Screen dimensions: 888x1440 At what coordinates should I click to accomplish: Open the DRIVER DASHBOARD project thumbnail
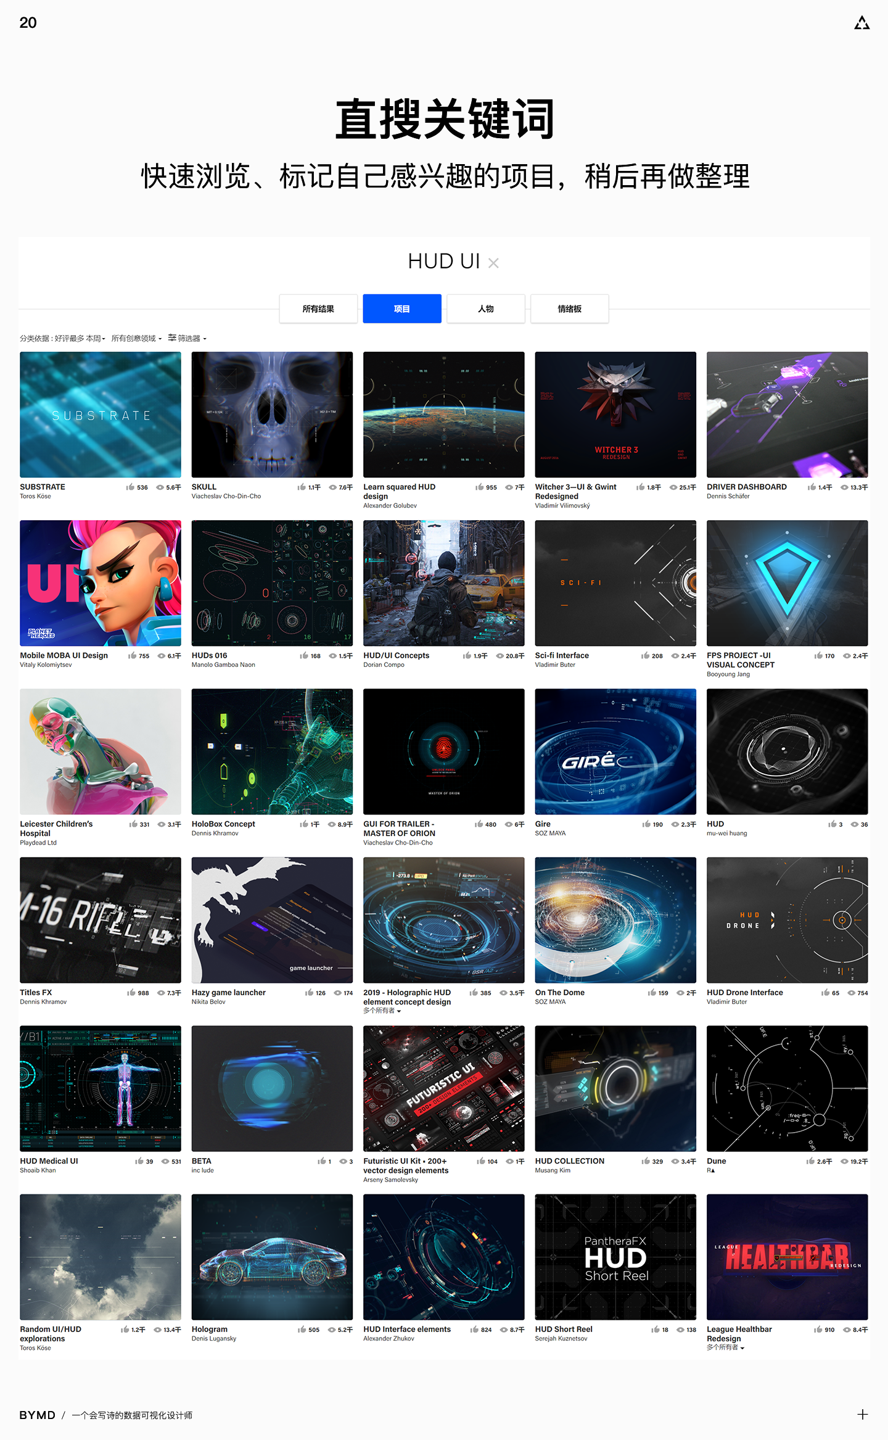(787, 415)
